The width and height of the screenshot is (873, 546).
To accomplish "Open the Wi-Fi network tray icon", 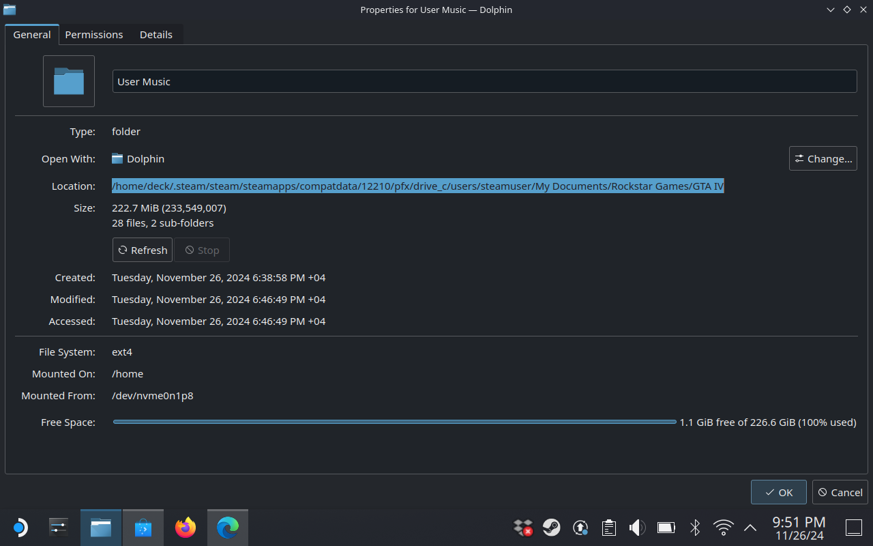I will pyautogui.click(x=723, y=528).
